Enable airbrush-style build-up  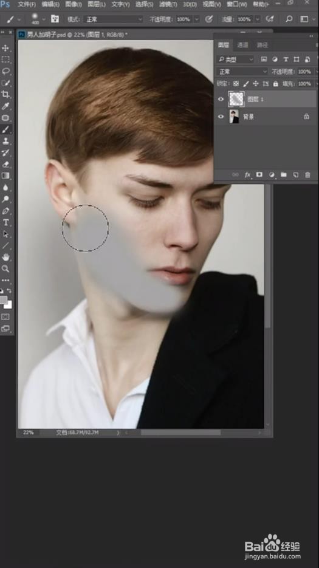(x=270, y=19)
